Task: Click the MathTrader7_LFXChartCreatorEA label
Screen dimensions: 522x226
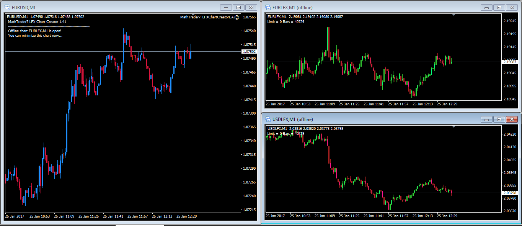Action: [x=207, y=17]
